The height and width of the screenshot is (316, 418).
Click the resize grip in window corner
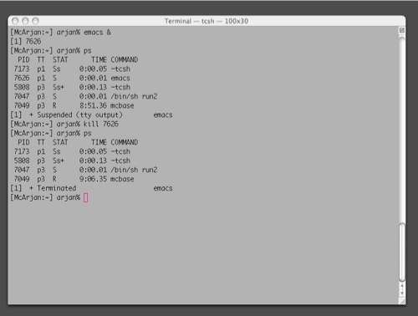tap(402, 301)
